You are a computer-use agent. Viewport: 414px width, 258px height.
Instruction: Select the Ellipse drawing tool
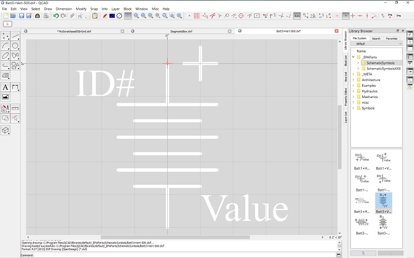(x=6, y=55)
